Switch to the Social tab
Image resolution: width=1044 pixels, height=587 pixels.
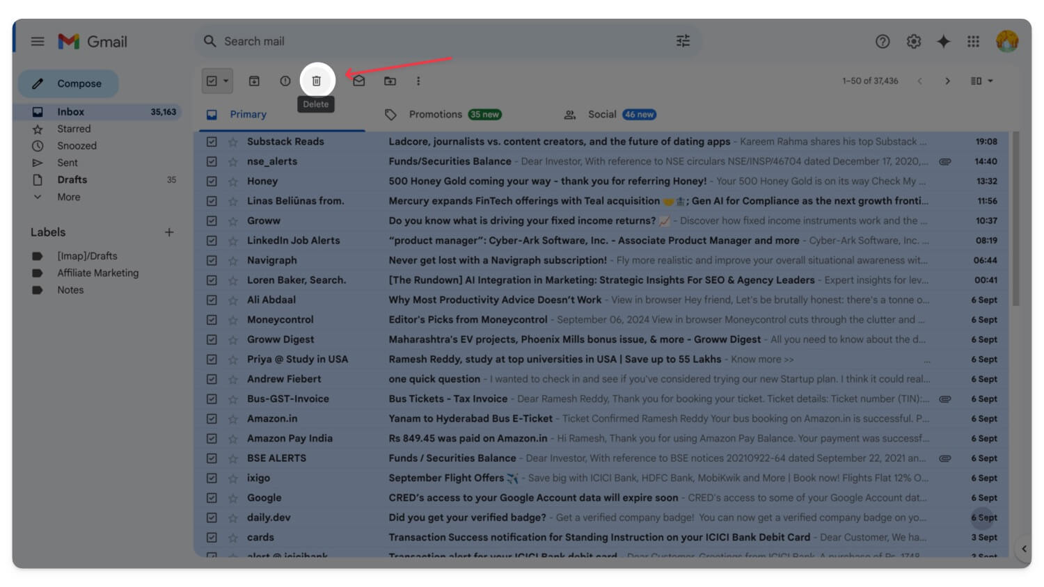click(602, 114)
